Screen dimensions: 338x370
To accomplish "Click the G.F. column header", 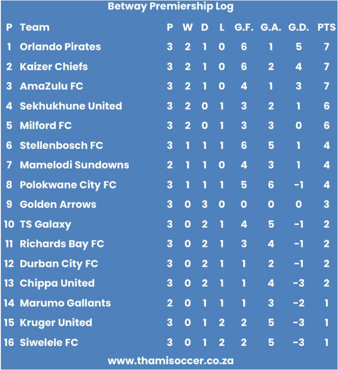I will (244, 27).
